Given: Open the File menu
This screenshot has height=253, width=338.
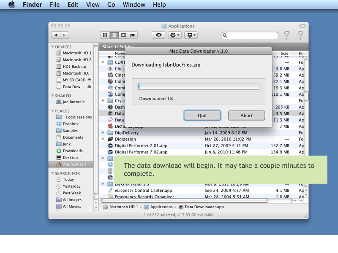Looking at the screenshot, I should pos(55,5).
